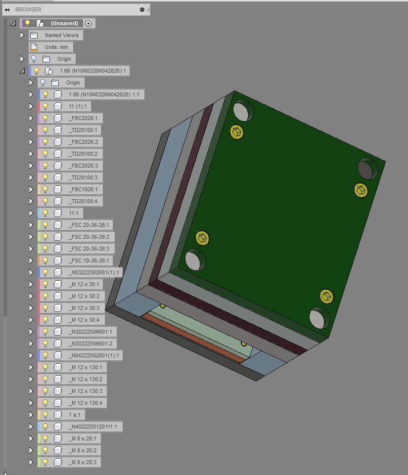Click component icon of _N4022250120111:1
The width and height of the screenshot is (408, 475).
58,427
